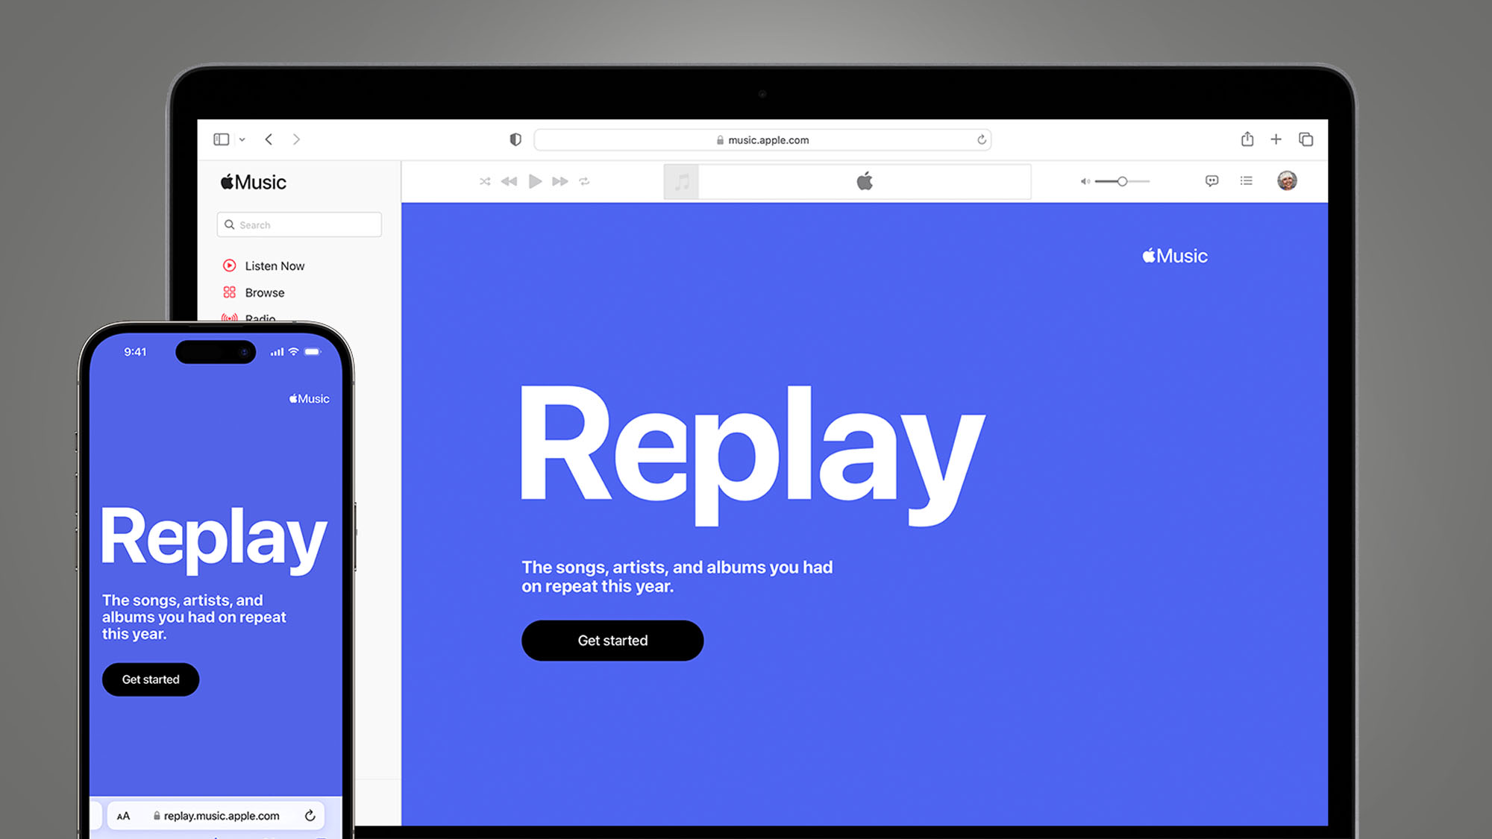Click the repeat playback icon
1492x839 pixels.
[x=584, y=181]
